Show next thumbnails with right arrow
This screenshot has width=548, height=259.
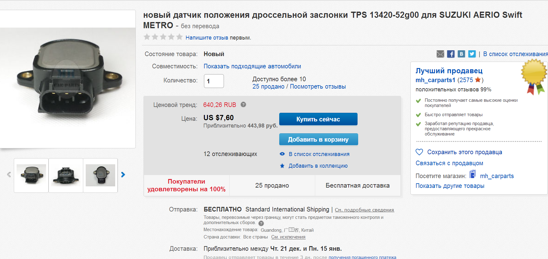(123, 175)
